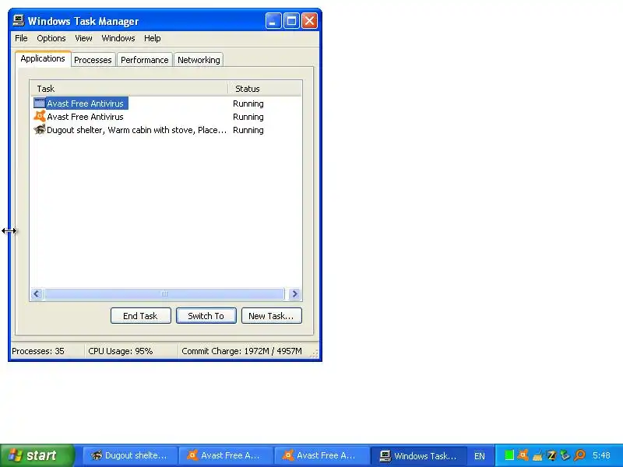This screenshot has height=467, width=623.
Task: Maximize the Task Manager window
Action: pos(291,21)
